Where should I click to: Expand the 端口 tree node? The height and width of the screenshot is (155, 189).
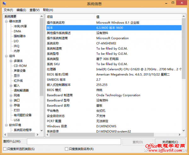[x=11, y=100]
